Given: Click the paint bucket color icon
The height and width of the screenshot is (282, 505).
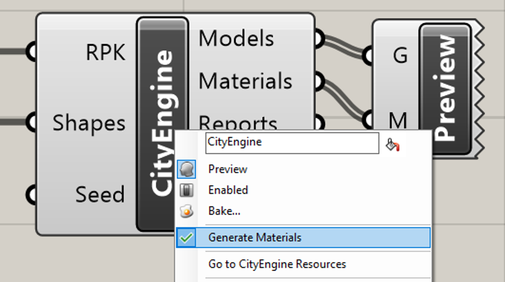Looking at the screenshot, I should 392,145.
